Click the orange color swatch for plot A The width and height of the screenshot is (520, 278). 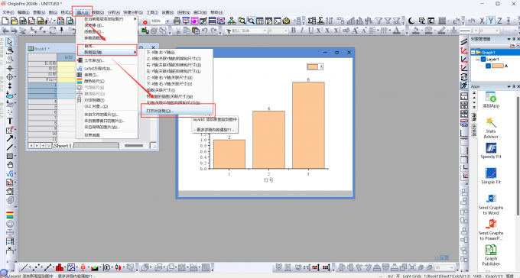pos(498,66)
